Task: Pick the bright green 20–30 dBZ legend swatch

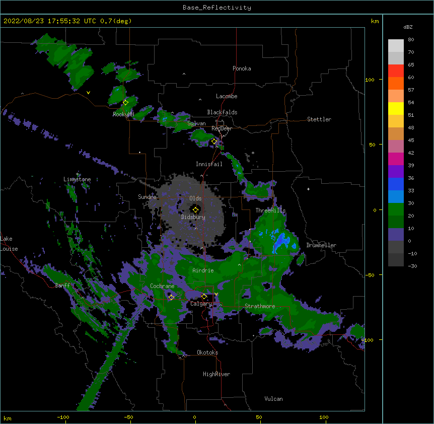Action: pos(396,209)
